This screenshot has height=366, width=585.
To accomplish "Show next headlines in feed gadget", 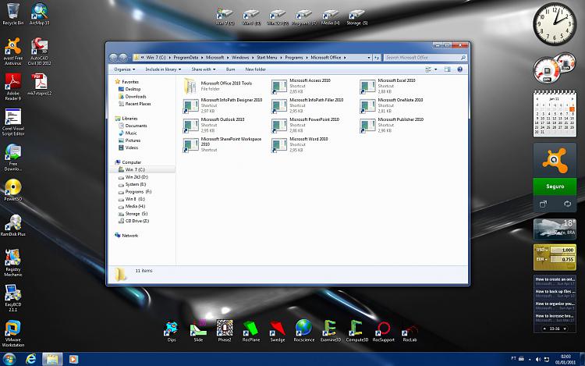I will tap(565, 329).
